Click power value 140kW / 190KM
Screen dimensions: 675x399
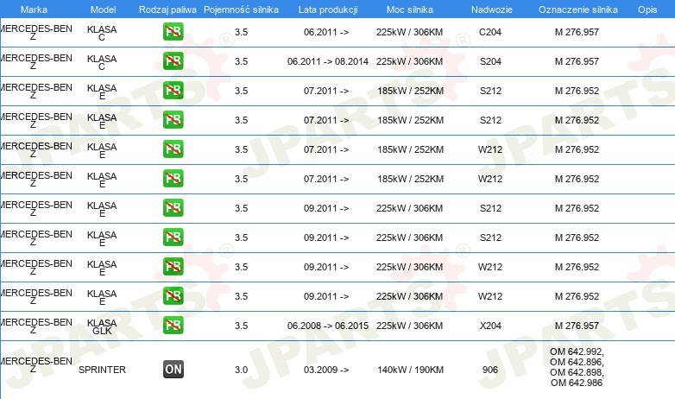[410, 370]
